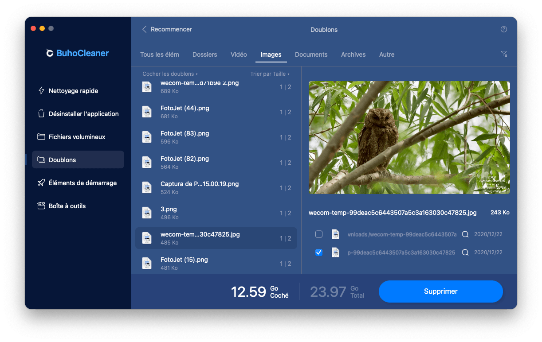Image resolution: width=542 pixels, height=342 pixels.
Task: Click the Doublons window title
Action: 324,30
